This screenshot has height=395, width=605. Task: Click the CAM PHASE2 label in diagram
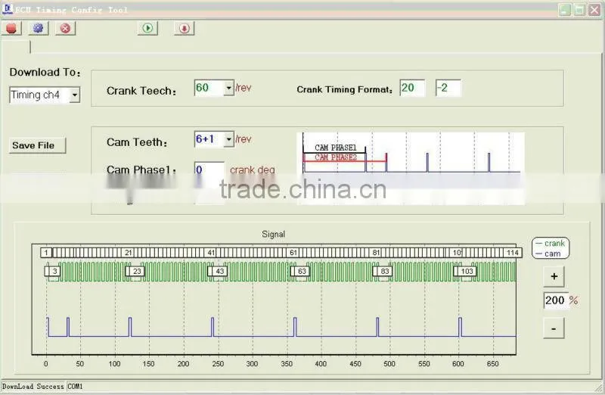(335, 157)
